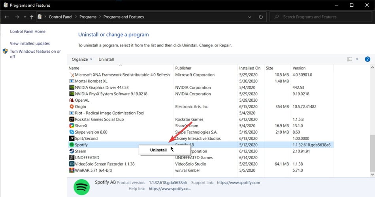Click the Skype icon in the list

72,132
